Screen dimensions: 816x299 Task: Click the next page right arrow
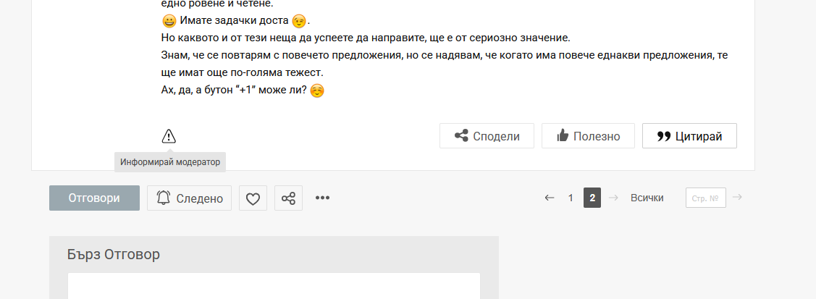613,198
